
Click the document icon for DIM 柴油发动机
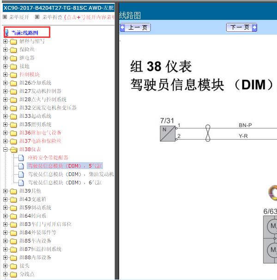click(x=21, y=174)
